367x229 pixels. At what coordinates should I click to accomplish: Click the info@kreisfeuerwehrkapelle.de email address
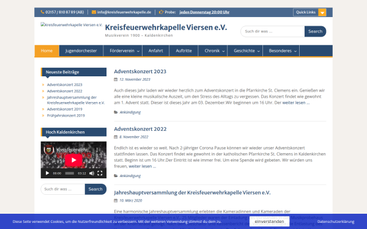[x=124, y=12]
